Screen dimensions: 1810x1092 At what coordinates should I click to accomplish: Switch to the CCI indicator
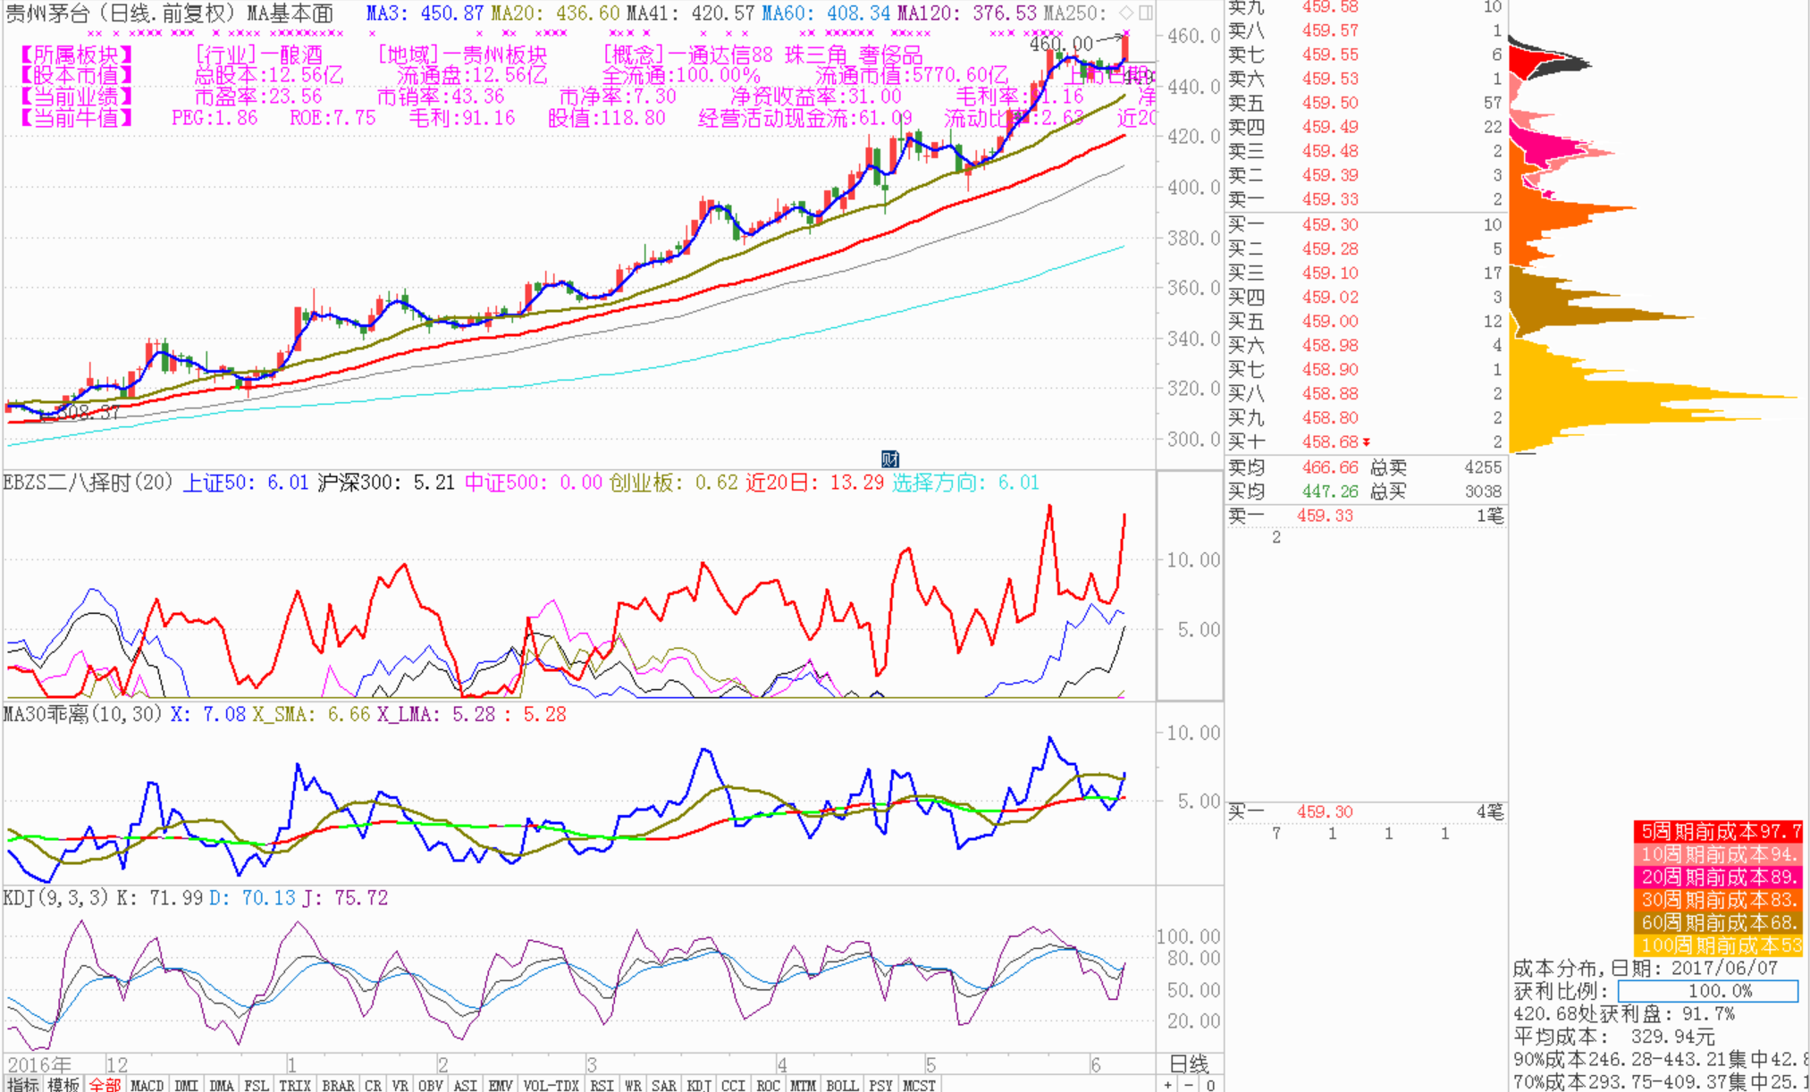click(733, 1085)
